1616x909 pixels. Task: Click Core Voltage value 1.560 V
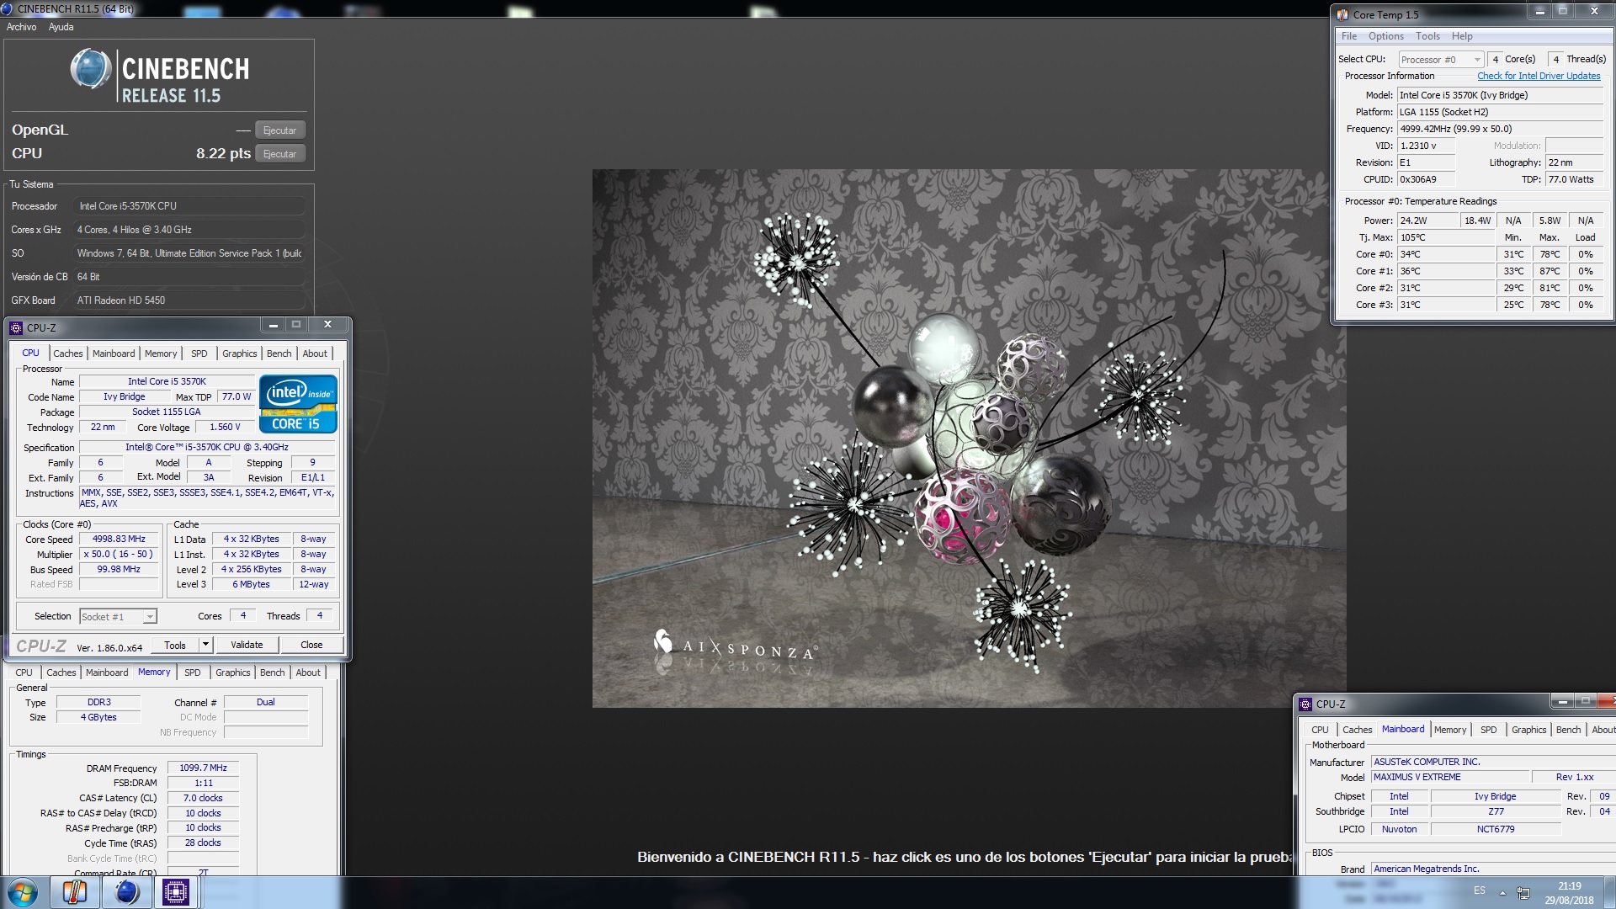[225, 428]
